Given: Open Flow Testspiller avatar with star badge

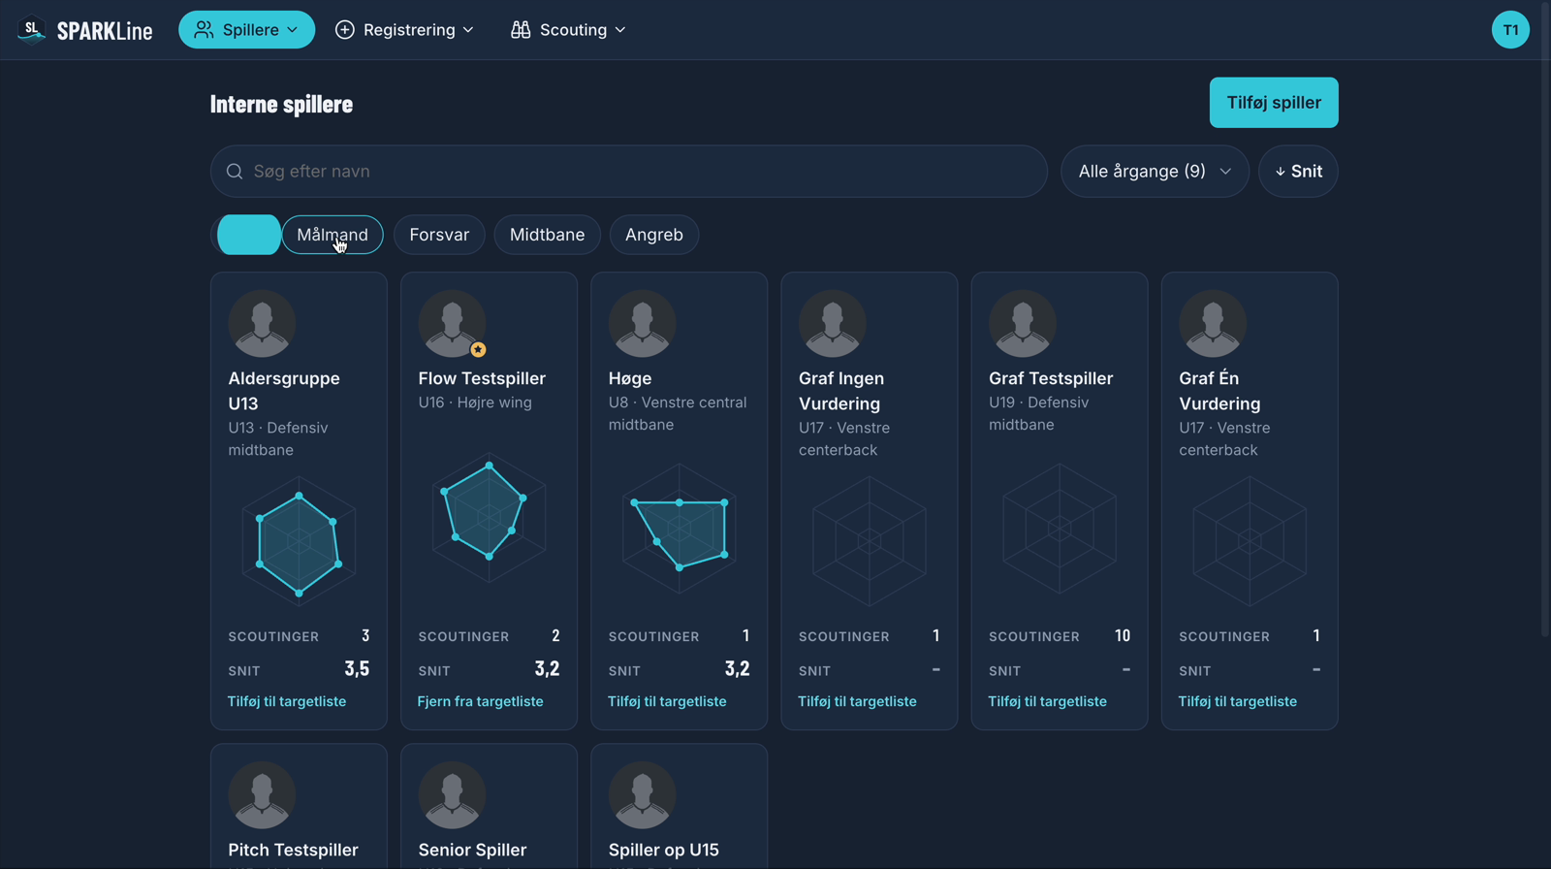Looking at the screenshot, I should tap(452, 324).
